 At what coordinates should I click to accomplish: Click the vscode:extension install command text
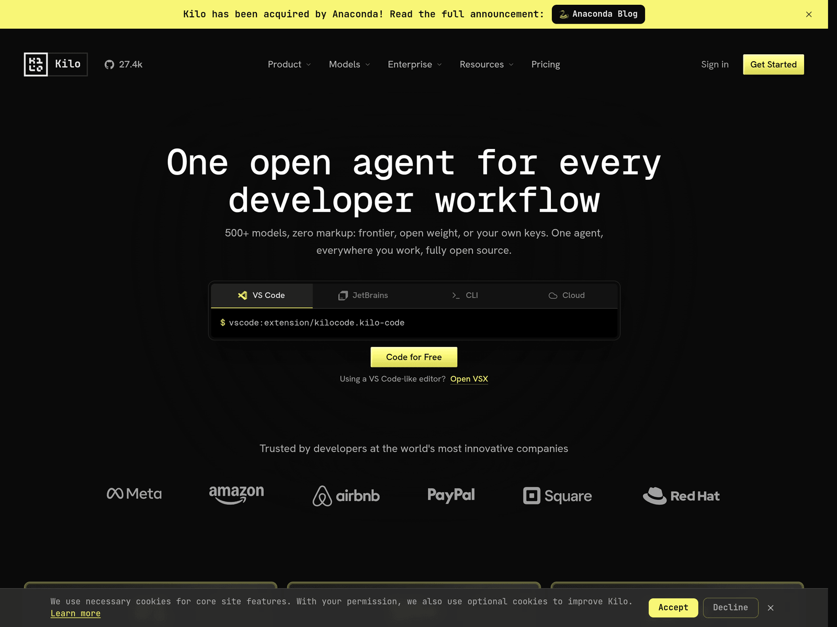tap(316, 323)
